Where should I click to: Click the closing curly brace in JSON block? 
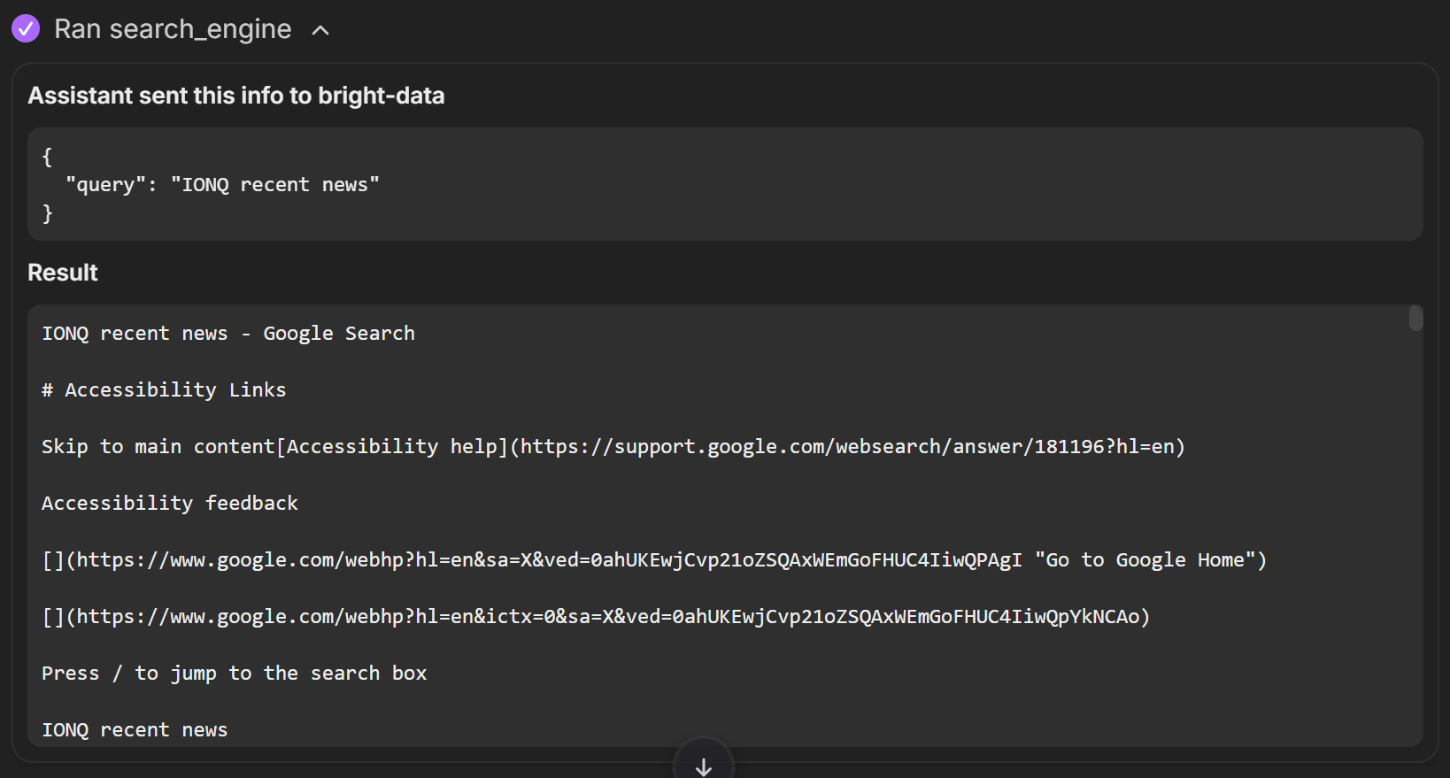(48, 213)
